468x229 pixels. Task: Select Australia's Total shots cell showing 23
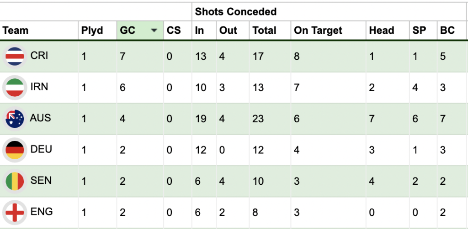[x=259, y=118]
